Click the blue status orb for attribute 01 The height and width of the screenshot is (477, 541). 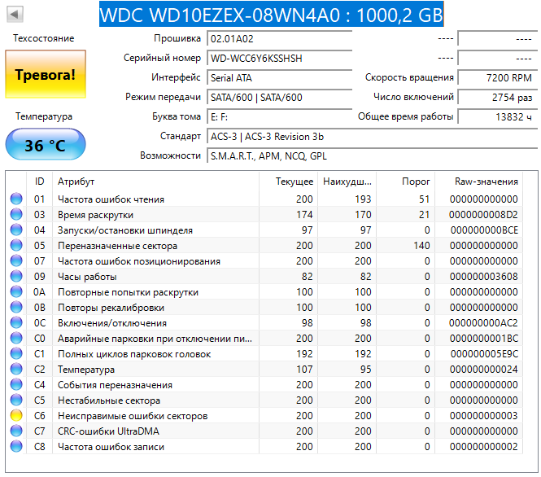point(16,199)
